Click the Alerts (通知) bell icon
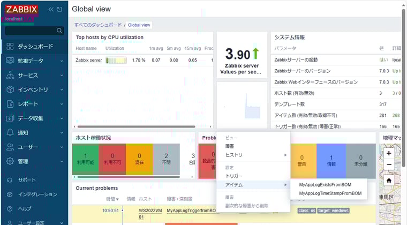Image resolution: width=407 pixels, height=225 pixels. 10,133
